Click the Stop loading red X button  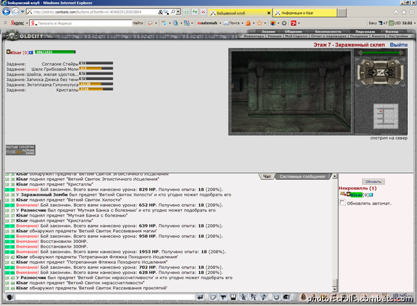coord(203,12)
